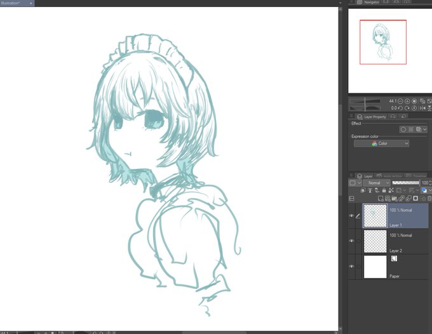Select the Layer palette tab

pyautogui.click(x=365, y=176)
